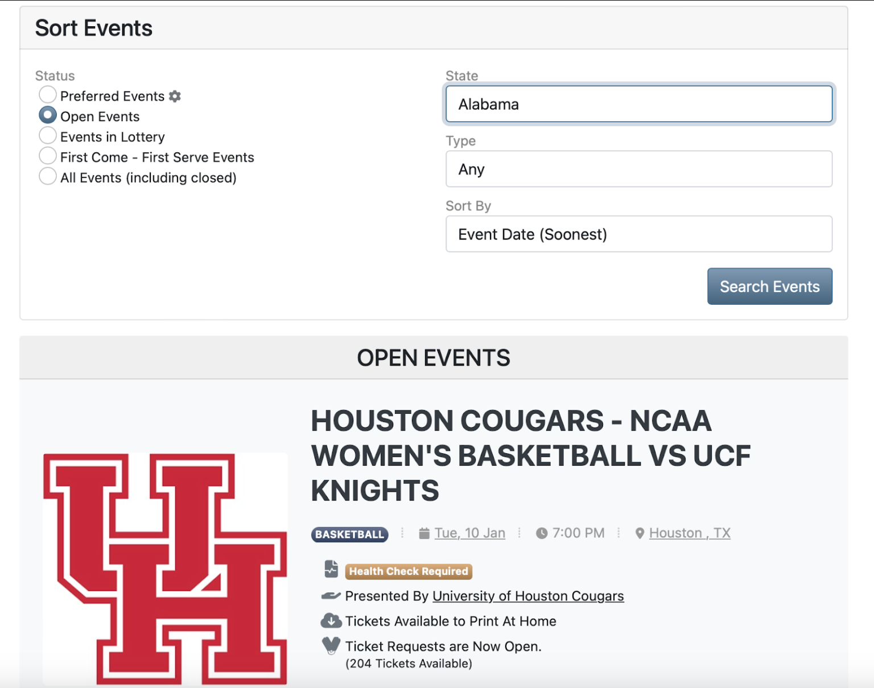874x688 pixels.
Task: Open the Preferred Events settings gear
Action: point(174,96)
